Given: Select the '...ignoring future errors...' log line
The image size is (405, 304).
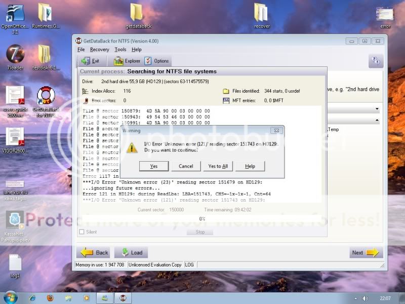Looking at the screenshot, I should pyautogui.click(x=121, y=188).
